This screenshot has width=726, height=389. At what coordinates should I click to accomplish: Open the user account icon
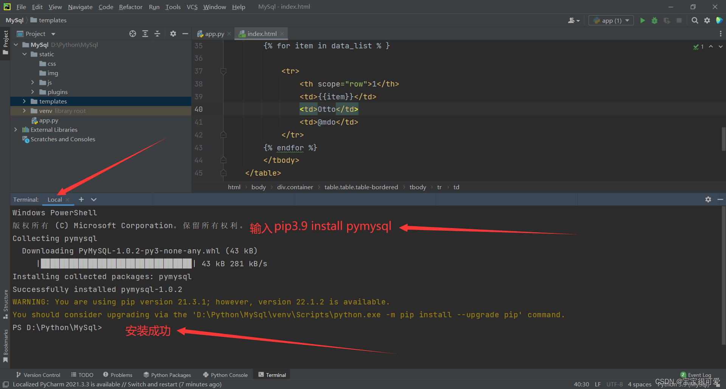pos(574,20)
